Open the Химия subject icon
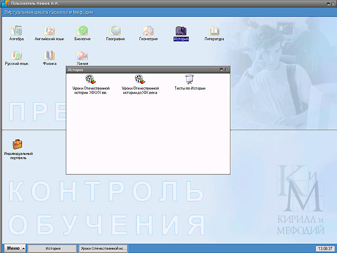 coord(82,55)
